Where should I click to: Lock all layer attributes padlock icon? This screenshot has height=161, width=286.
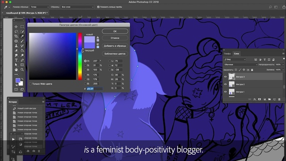[x=252, y=70]
